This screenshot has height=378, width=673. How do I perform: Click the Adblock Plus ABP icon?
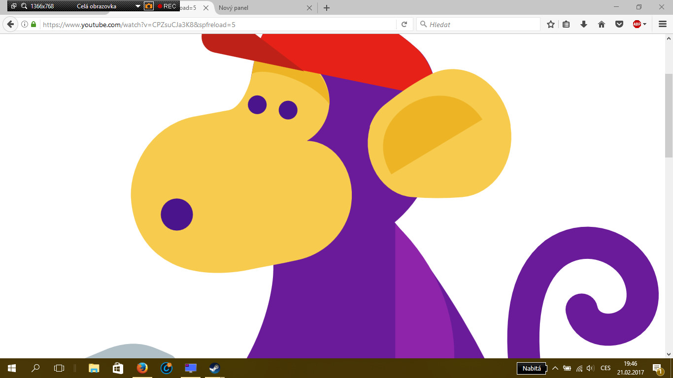pos(637,24)
